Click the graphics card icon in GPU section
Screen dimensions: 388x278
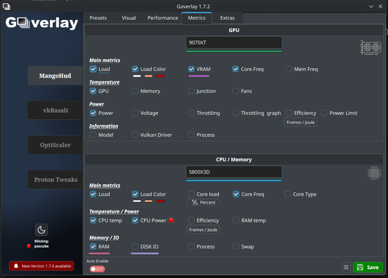click(x=371, y=48)
